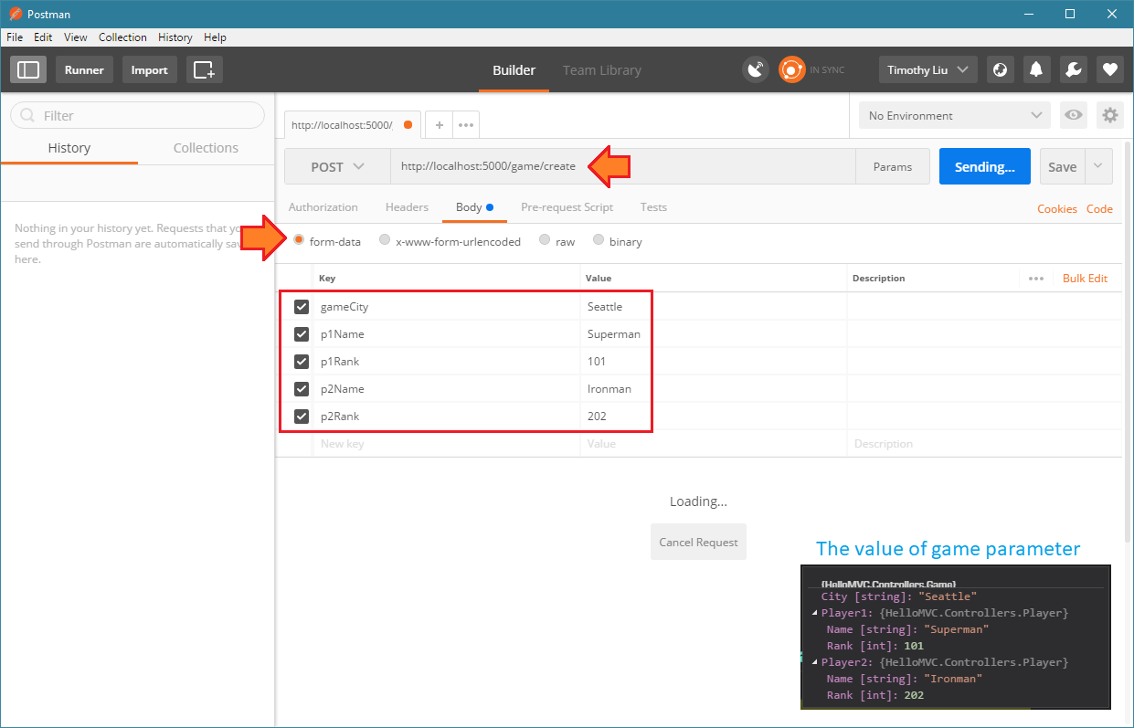Add a new request tab
This screenshot has height=728, width=1134.
click(439, 125)
